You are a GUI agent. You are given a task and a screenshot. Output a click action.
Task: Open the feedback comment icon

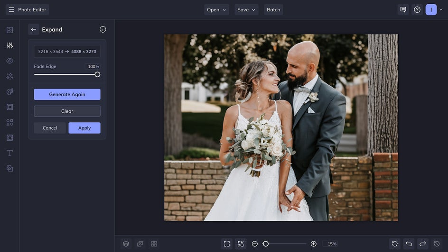coord(403,9)
